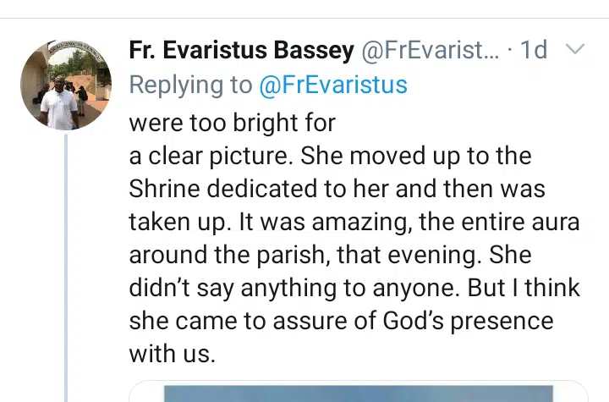Click the final line 'with us.'

coord(172,353)
